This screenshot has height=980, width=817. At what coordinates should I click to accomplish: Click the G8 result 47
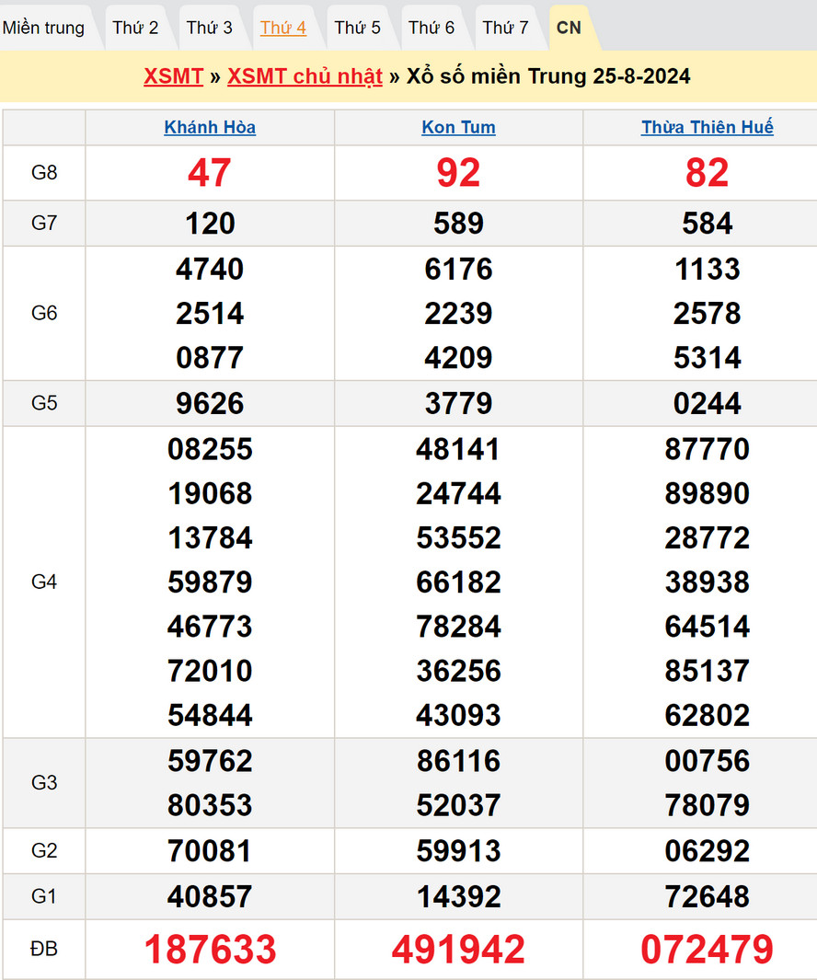pyautogui.click(x=210, y=173)
